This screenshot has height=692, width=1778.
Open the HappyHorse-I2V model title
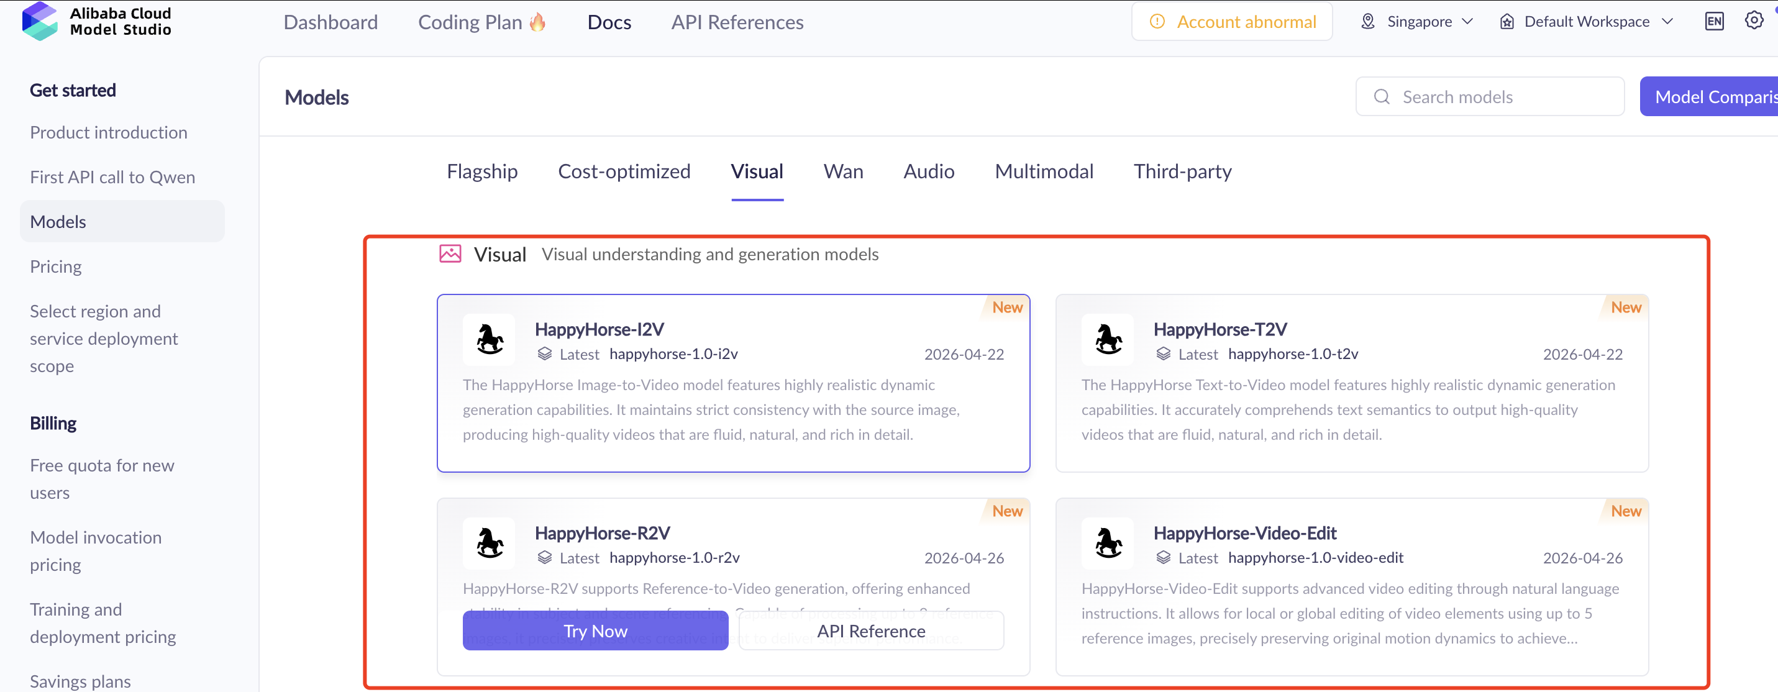599,329
